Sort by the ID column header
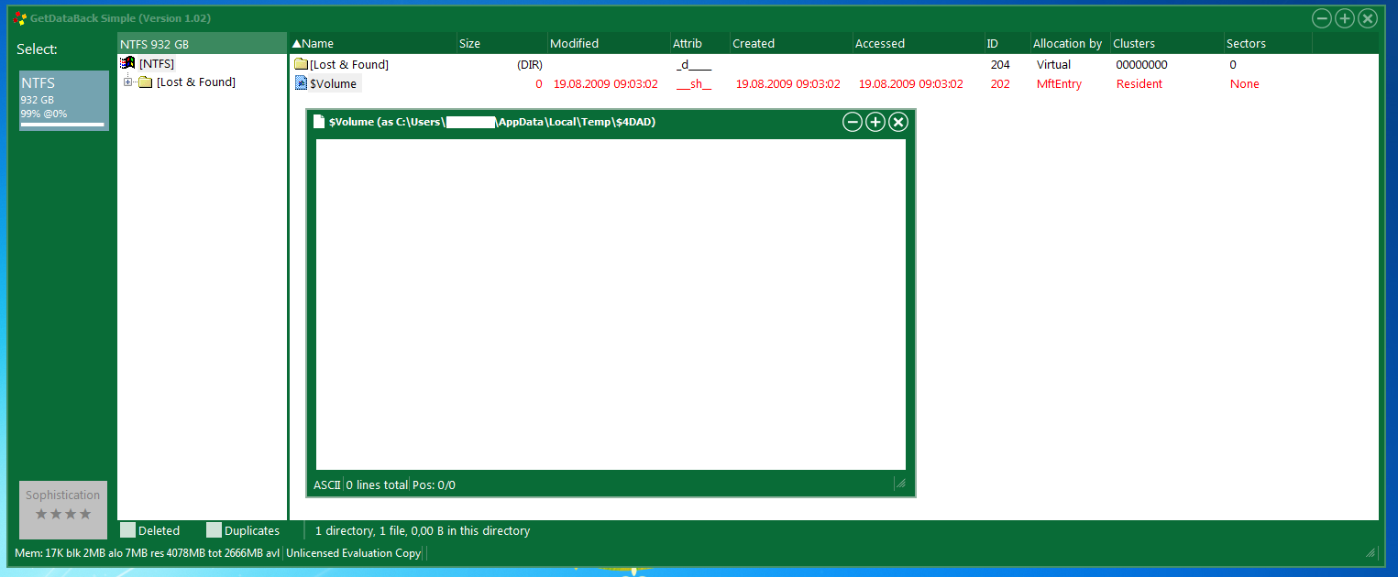1398x577 pixels. [1007, 43]
